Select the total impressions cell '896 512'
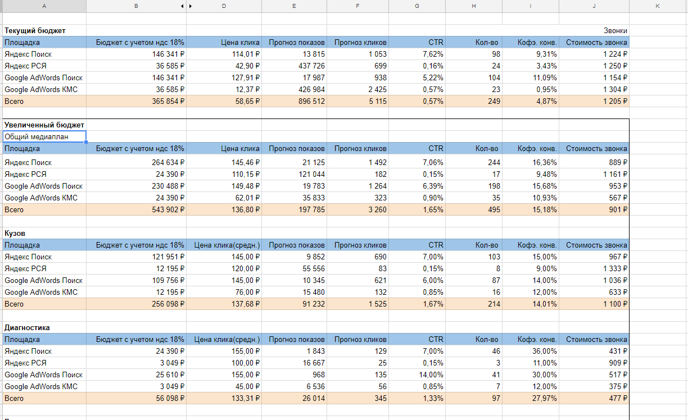 pyautogui.click(x=294, y=101)
